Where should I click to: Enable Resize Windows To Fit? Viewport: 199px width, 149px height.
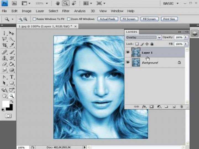pos(34,19)
